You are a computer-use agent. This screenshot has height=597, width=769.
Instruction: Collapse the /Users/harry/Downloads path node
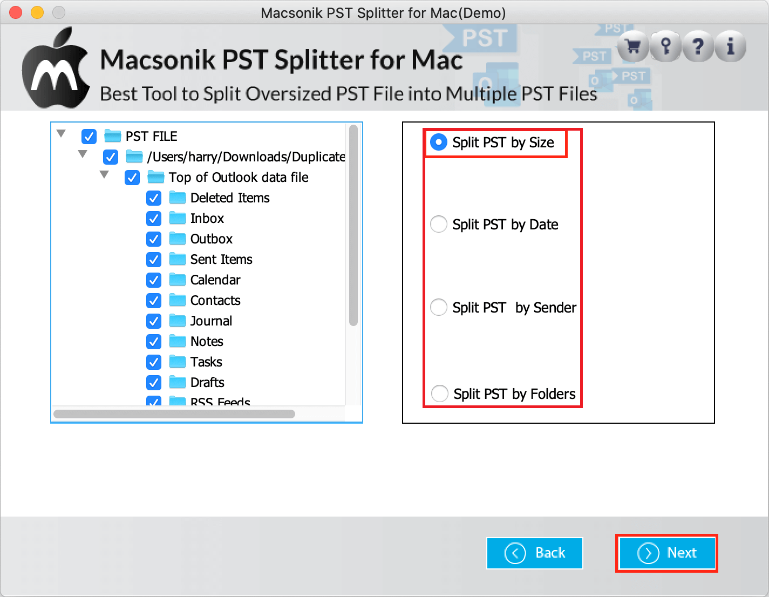83,154
